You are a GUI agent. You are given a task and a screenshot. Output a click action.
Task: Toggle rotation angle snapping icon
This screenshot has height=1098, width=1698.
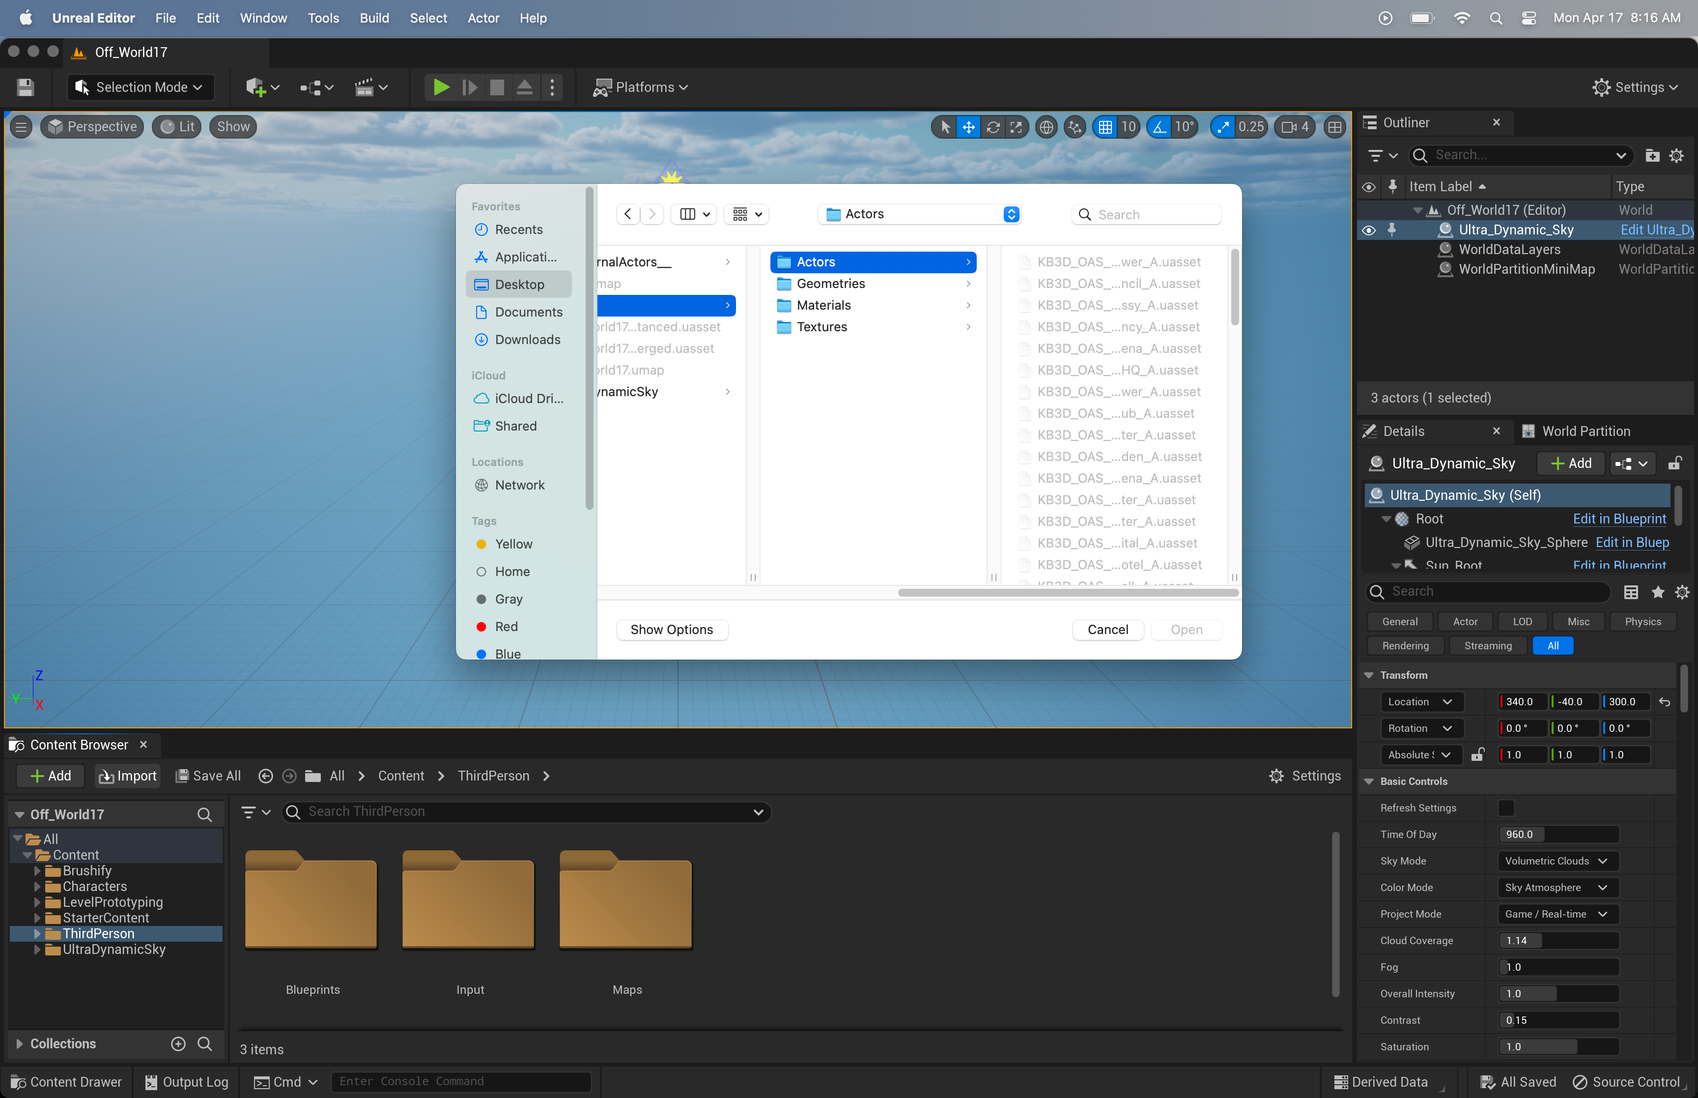[1160, 127]
